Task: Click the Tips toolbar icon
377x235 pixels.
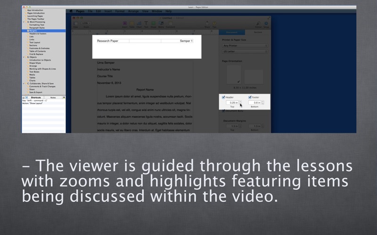Action: tap(214, 23)
